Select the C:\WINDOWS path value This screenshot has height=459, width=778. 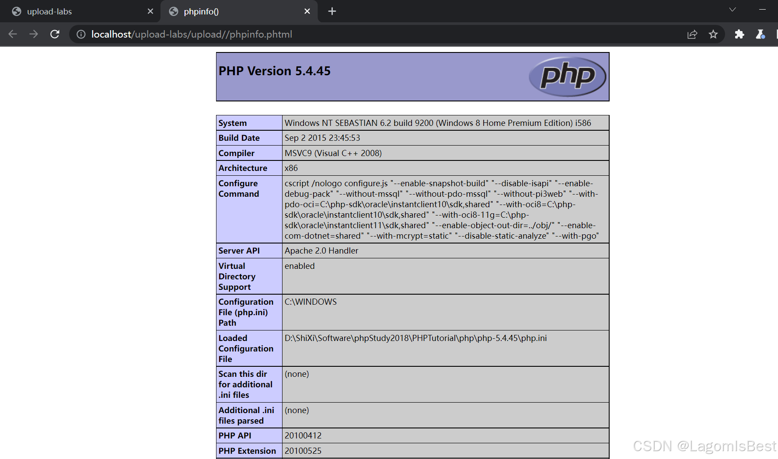click(311, 302)
